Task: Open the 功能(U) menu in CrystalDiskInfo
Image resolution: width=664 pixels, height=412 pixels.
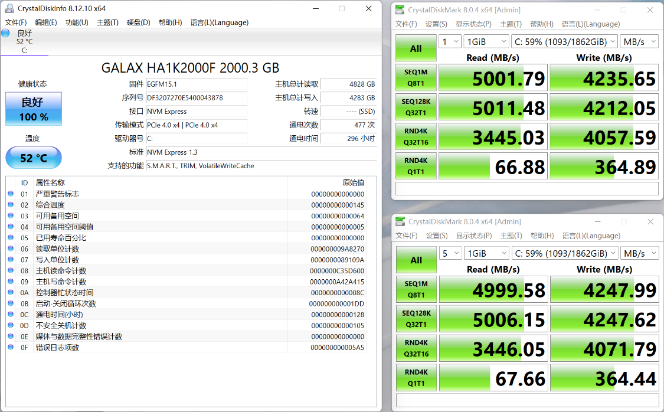Action: [x=77, y=22]
